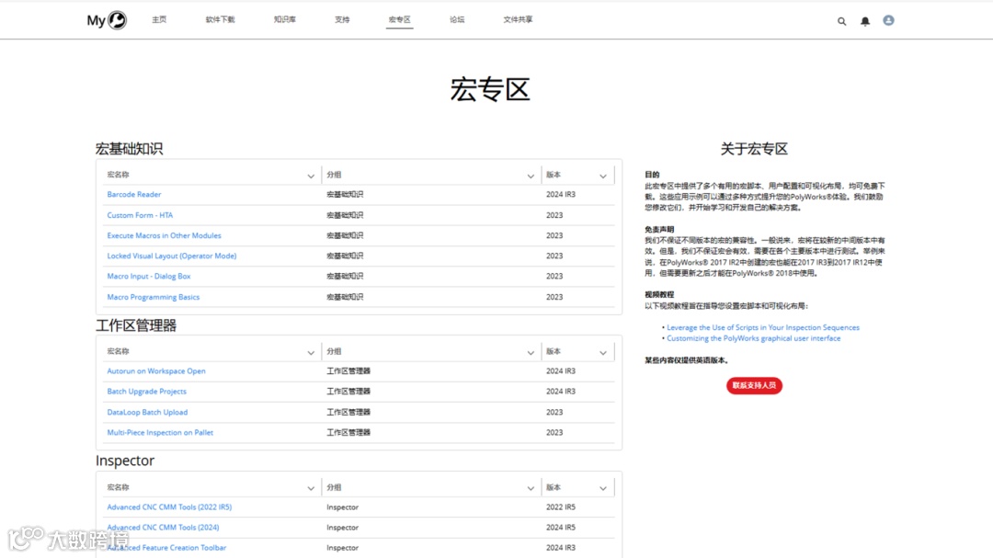Screen dimensions: 993x558
Task: Expand 分组 column dropdown in 宏基础知识 table
Action: pyautogui.click(x=531, y=177)
